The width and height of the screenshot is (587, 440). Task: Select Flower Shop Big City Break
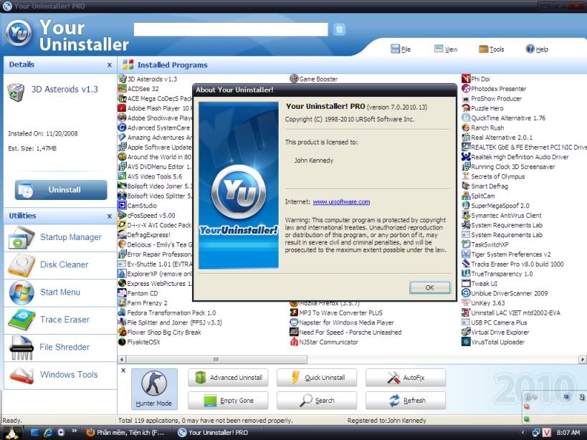pos(160,333)
